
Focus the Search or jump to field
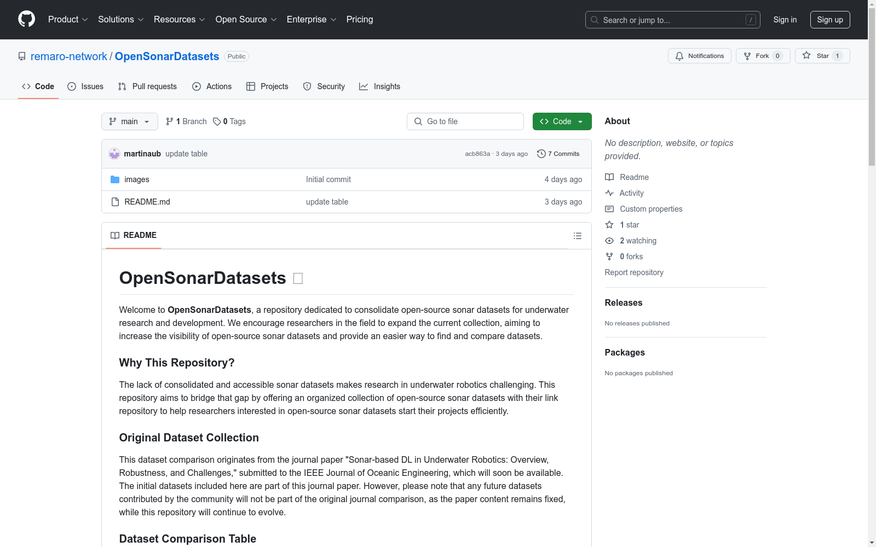672,20
